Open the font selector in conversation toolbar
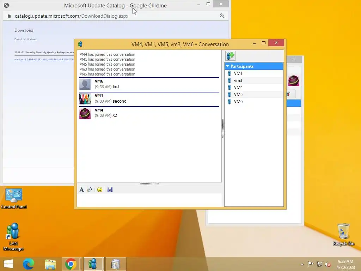This screenshot has height=271, width=361. (x=81, y=189)
